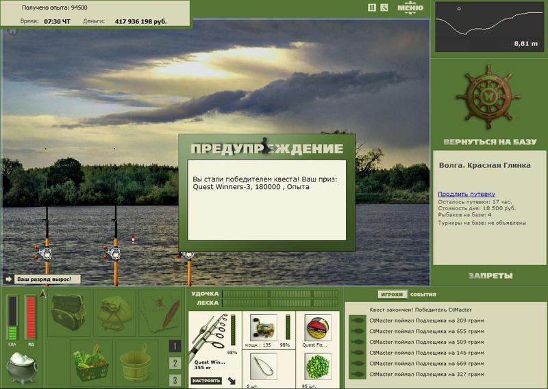Click the 8,81 m depth reading
The height and width of the screenshot is (389, 548).
point(525,44)
